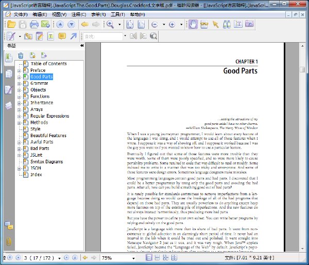Expand the Preface bookmark
309x265 pixels.
[19, 71]
